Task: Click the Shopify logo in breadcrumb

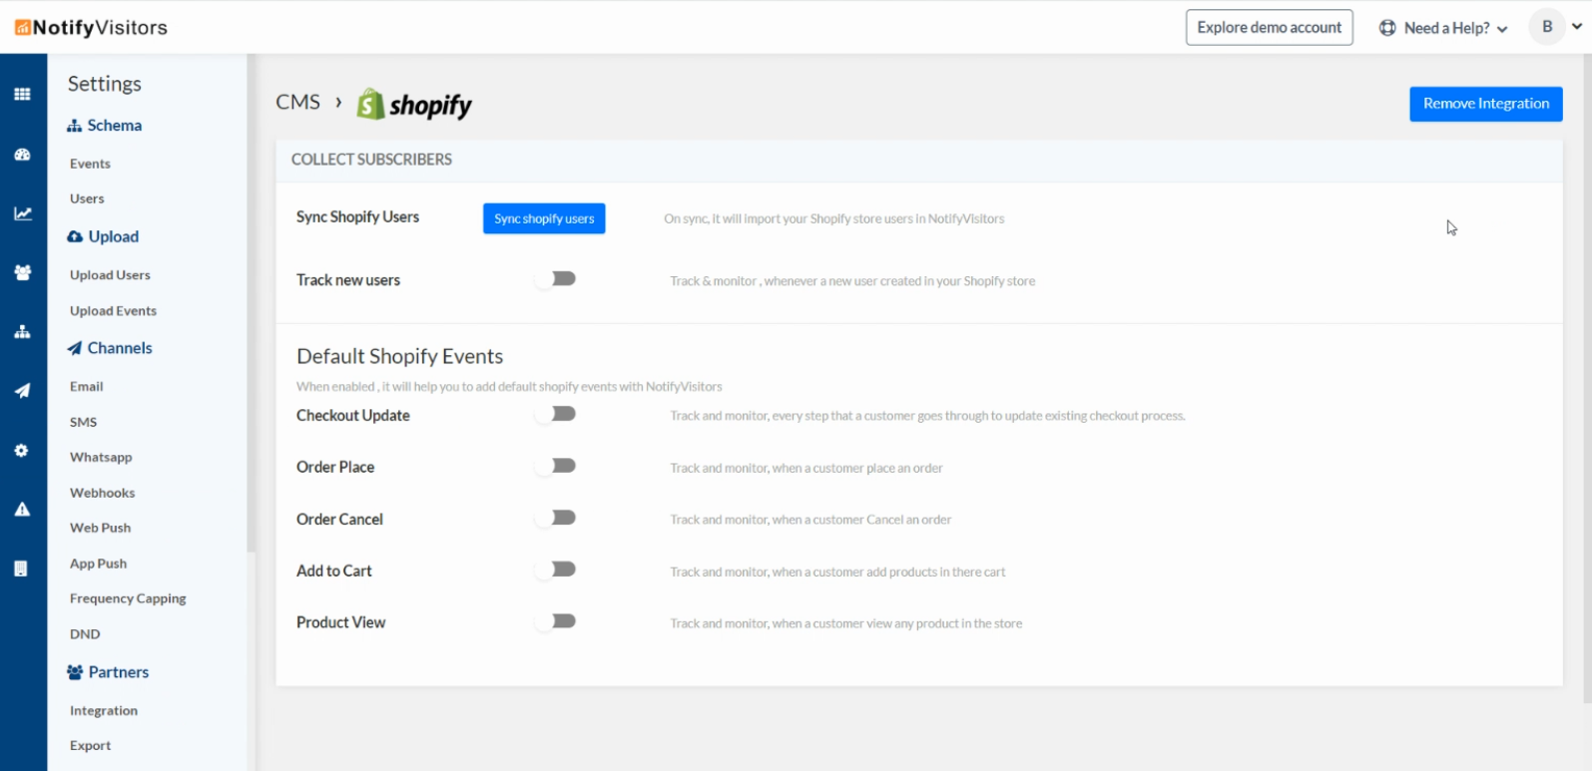Action: (x=414, y=104)
